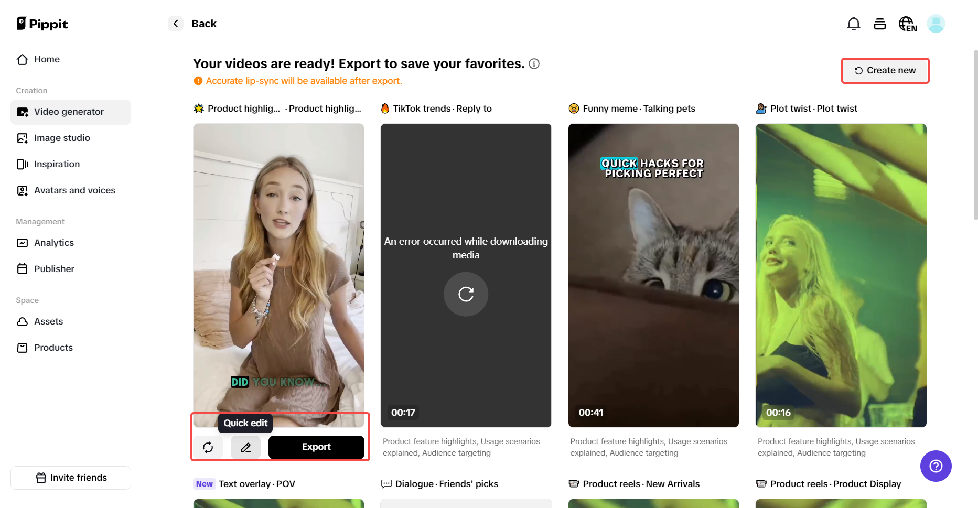Open Products from the sidebar

tap(71, 348)
